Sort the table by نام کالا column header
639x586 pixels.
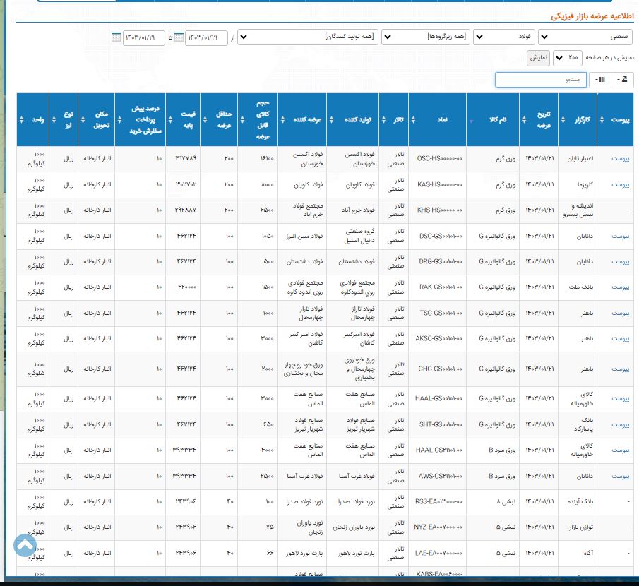click(493, 120)
